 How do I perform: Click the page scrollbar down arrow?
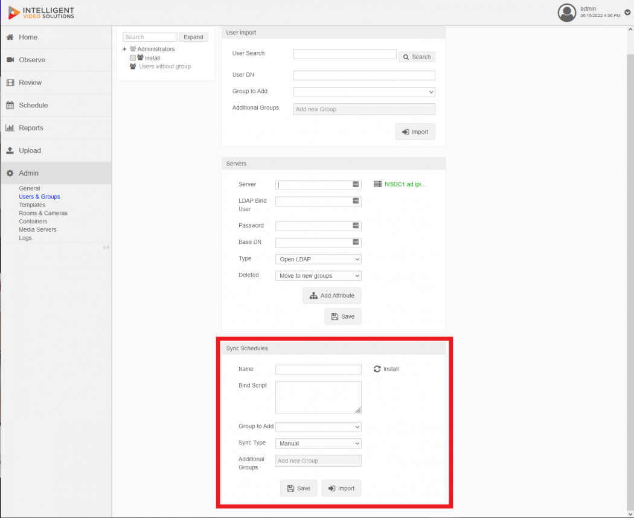coord(630,514)
